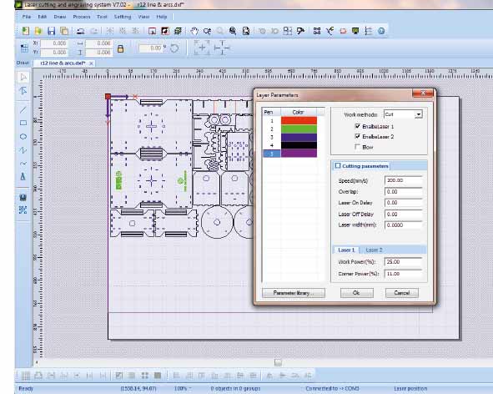Select the Line drawing tool

tap(23, 109)
